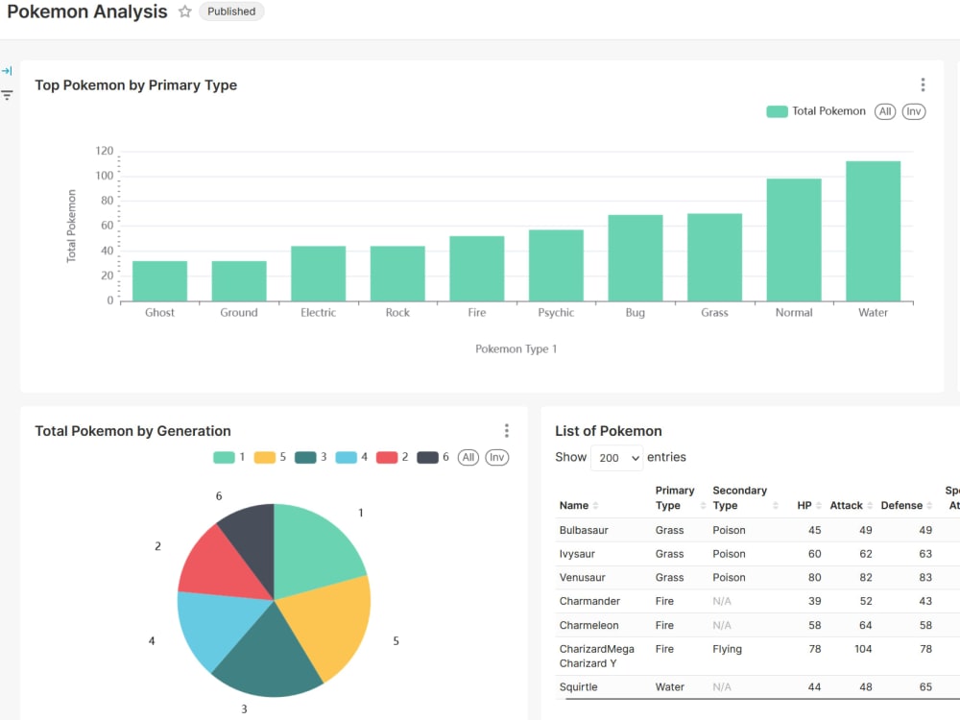Select the filter icon in the left sidebar
Viewport: 960px width, 720px height.
pos(7,96)
